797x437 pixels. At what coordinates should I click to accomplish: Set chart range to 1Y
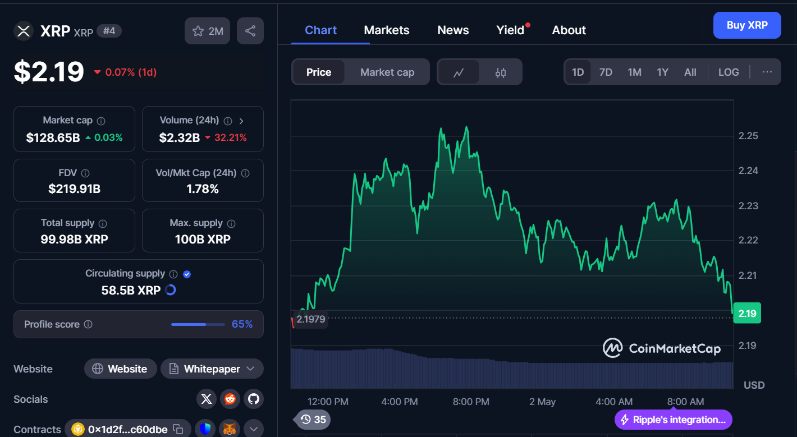pyautogui.click(x=662, y=72)
